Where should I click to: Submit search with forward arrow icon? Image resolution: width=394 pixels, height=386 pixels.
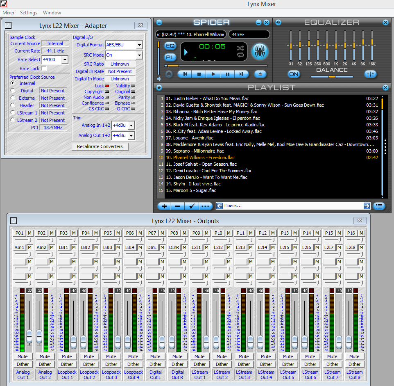[x=367, y=206]
